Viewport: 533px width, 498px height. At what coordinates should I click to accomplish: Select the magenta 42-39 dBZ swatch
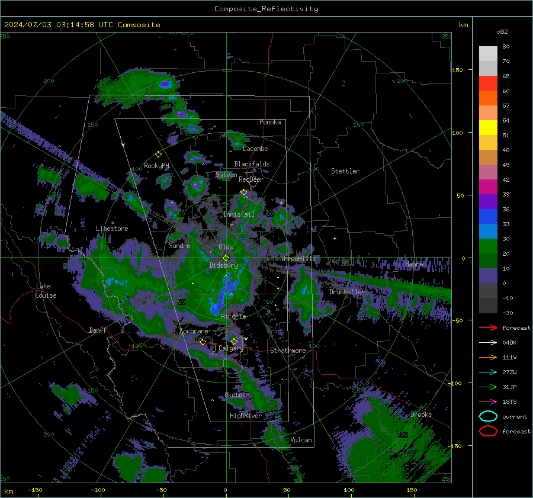point(488,187)
